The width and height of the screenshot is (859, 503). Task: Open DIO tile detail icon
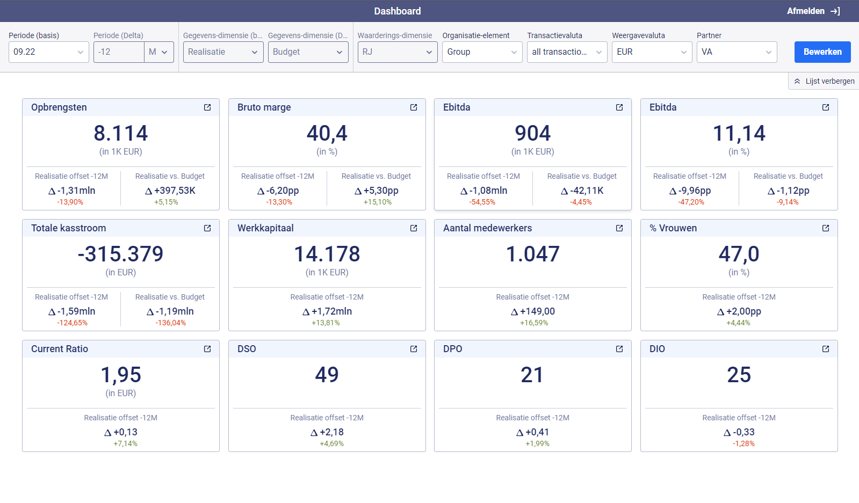826,349
